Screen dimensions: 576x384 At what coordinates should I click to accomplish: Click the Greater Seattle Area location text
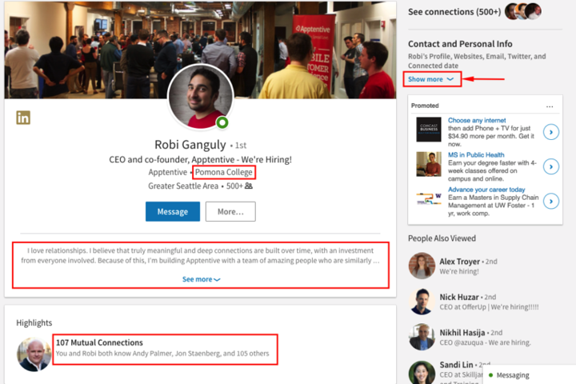pyautogui.click(x=183, y=186)
